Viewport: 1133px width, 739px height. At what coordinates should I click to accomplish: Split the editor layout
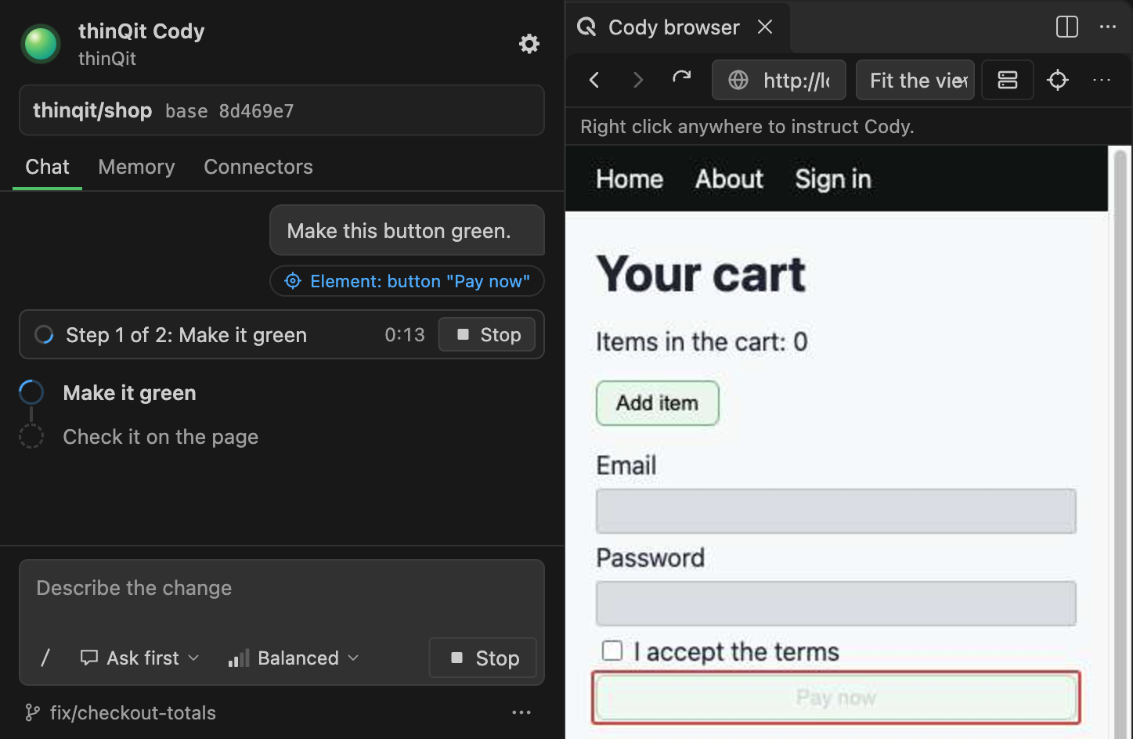coord(1067,27)
